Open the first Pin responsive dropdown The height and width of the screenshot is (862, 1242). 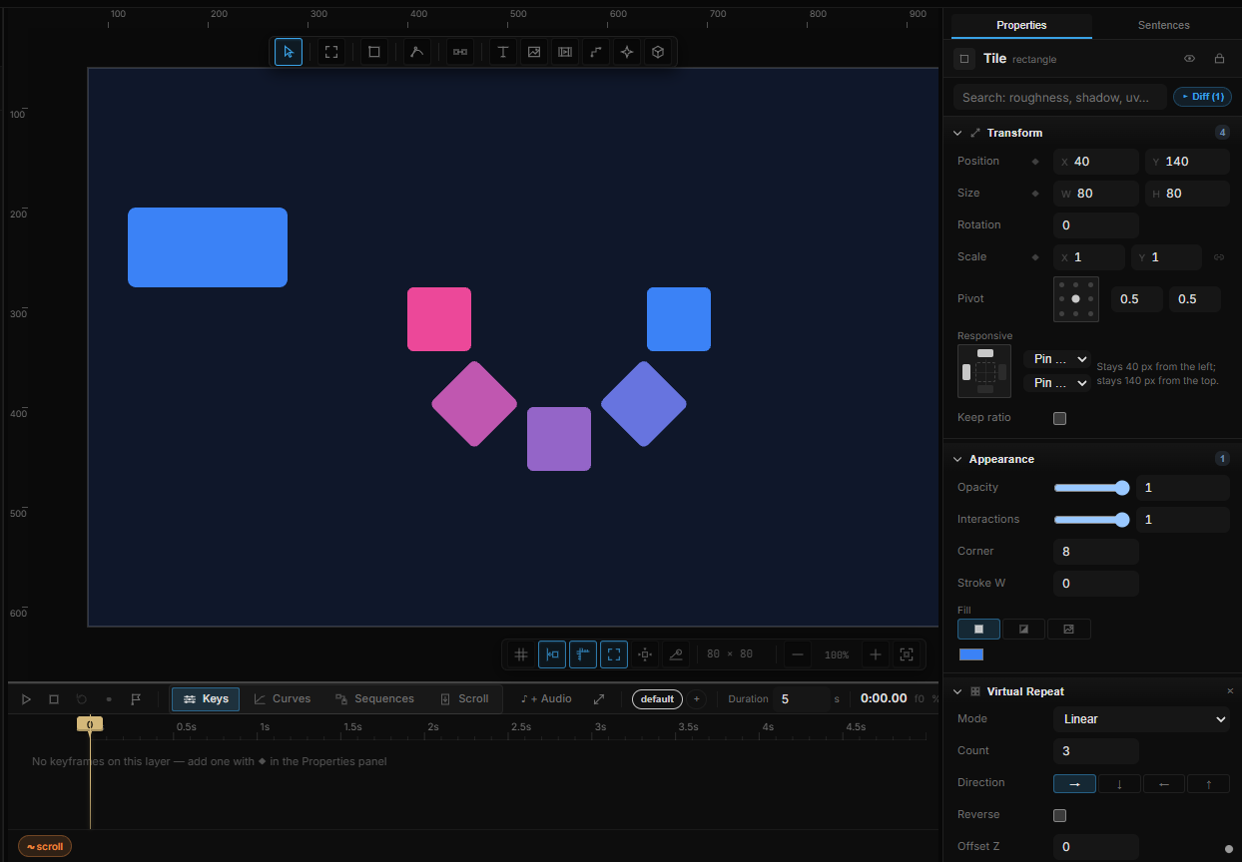point(1057,359)
